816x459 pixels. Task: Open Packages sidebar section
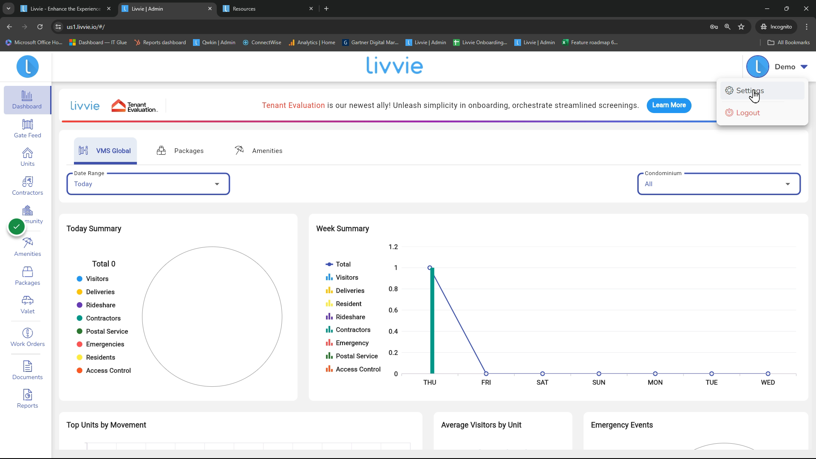pos(27,276)
